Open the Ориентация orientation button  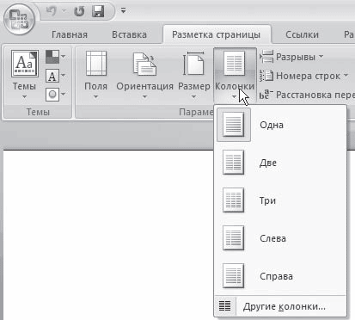144,75
